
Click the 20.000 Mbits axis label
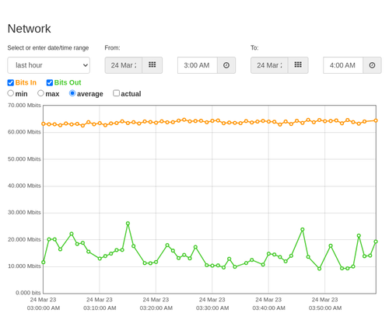click(24, 239)
